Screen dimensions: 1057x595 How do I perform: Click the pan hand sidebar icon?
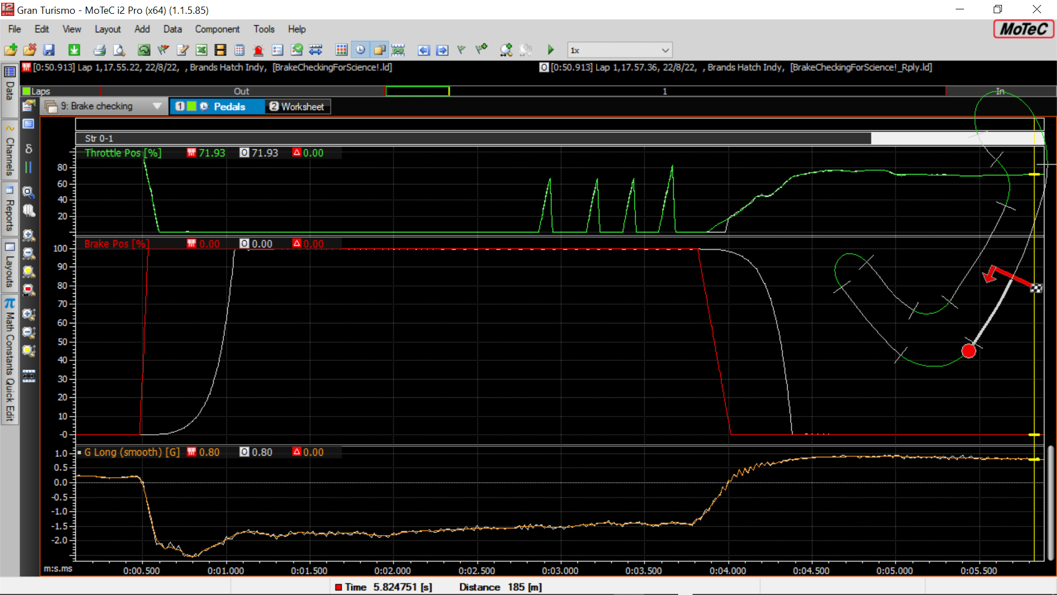click(29, 210)
